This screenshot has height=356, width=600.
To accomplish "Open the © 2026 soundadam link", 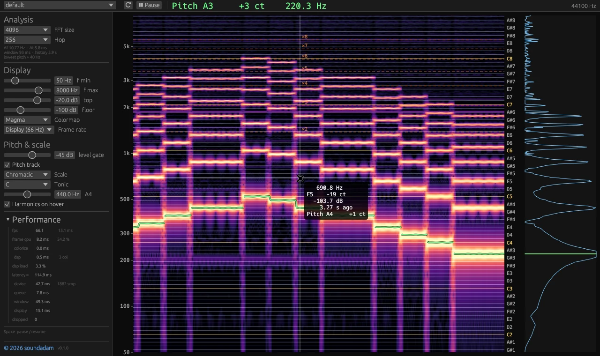I will pos(29,348).
